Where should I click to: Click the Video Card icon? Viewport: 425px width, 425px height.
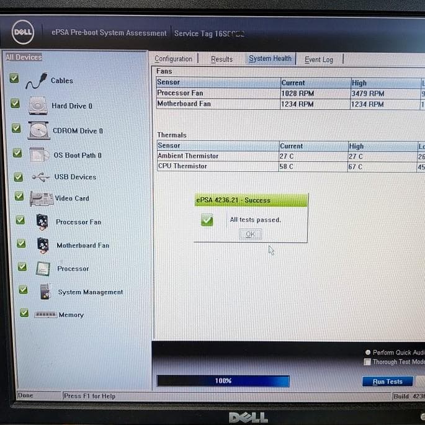click(42, 199)
